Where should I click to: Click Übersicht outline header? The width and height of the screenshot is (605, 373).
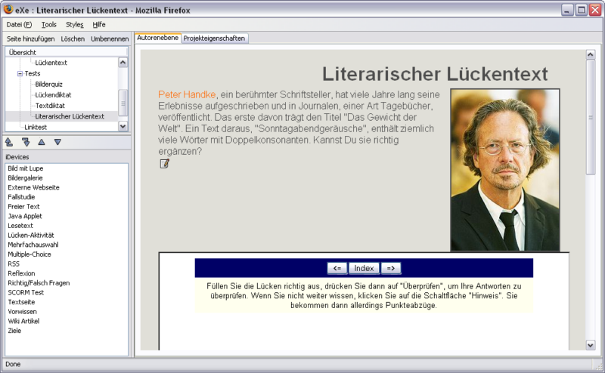66,52
